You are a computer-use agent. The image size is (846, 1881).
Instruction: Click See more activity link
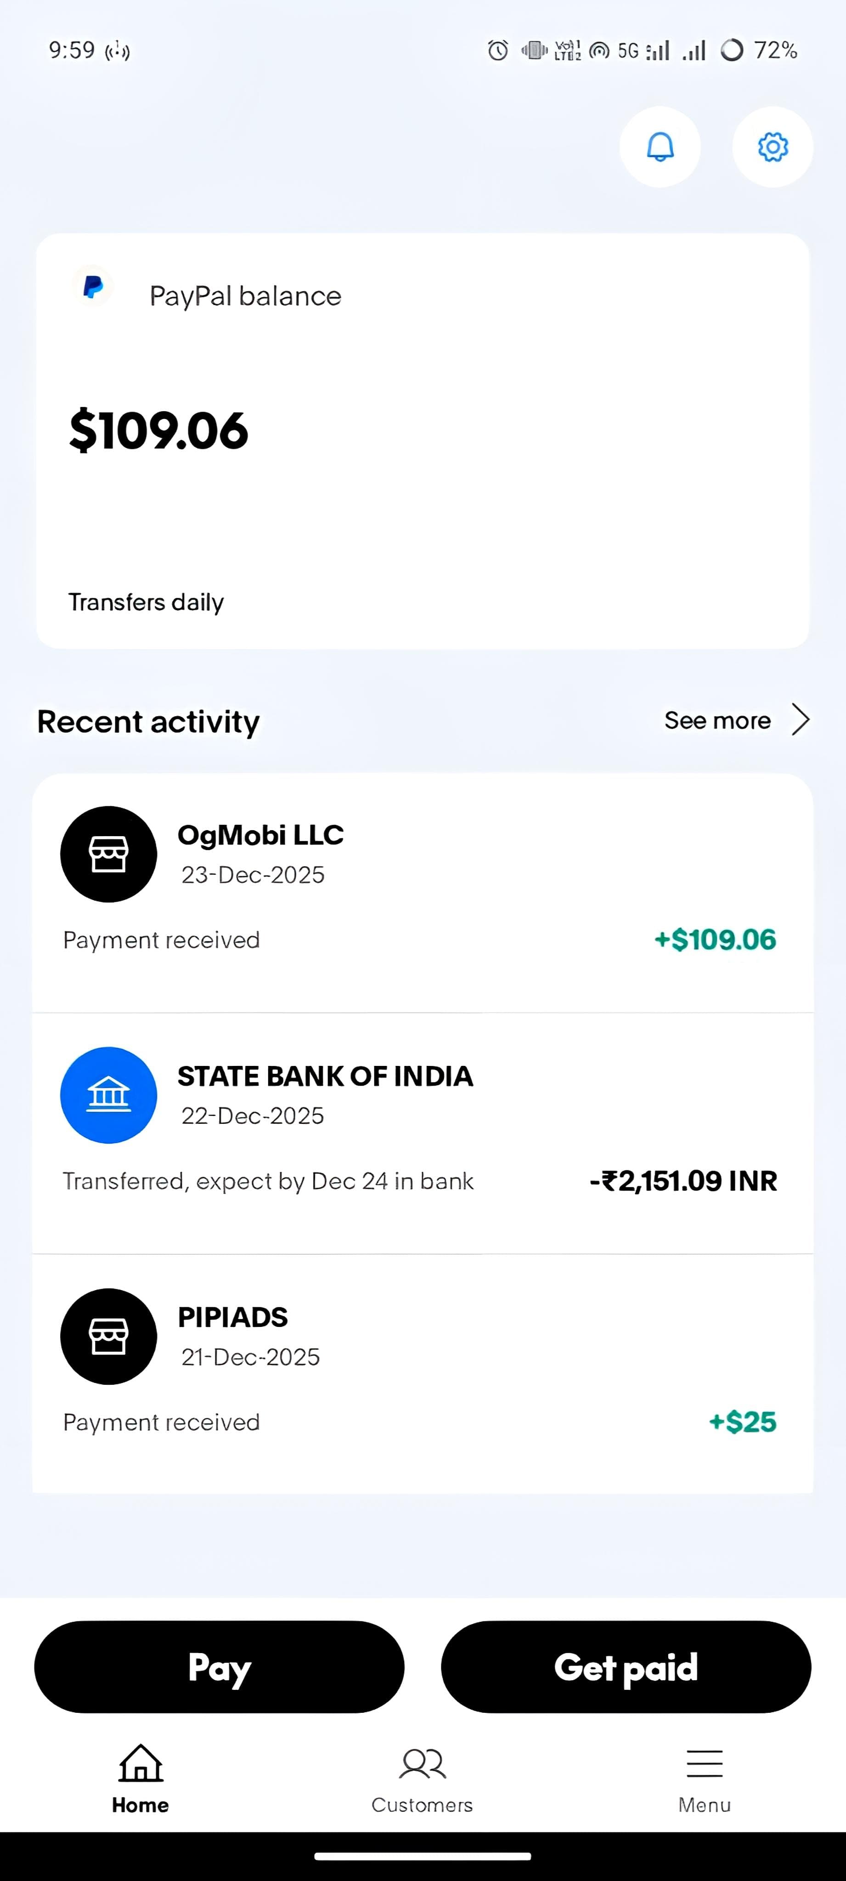(x=717, y=721)
